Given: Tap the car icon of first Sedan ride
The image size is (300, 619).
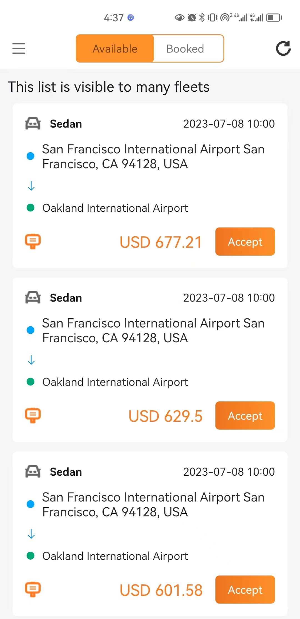Looking at the screenshot, I should 33,124.
